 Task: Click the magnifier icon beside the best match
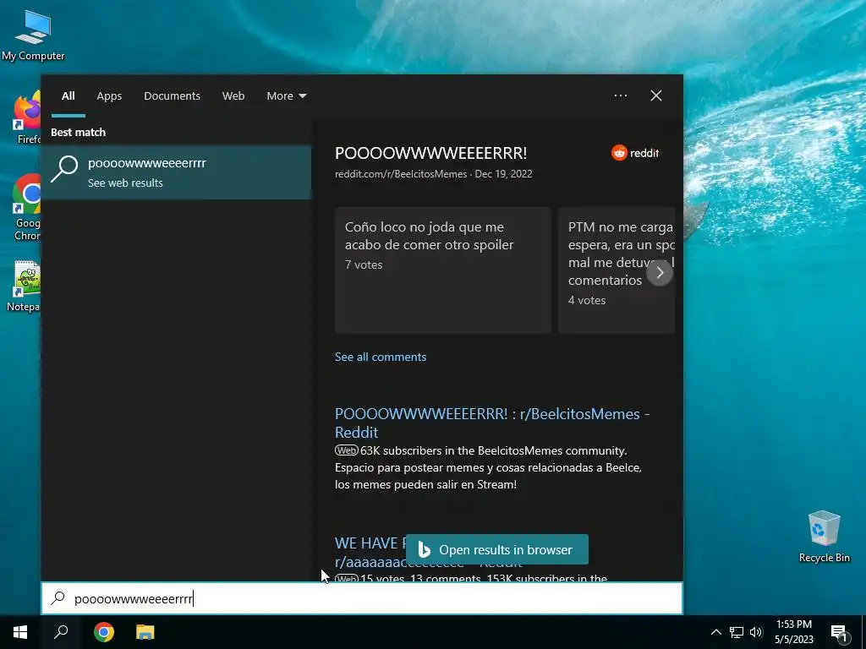64,169
